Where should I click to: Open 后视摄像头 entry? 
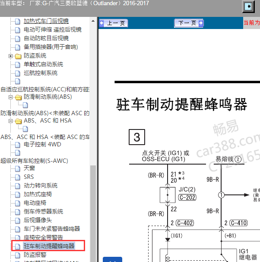[38, 220]
